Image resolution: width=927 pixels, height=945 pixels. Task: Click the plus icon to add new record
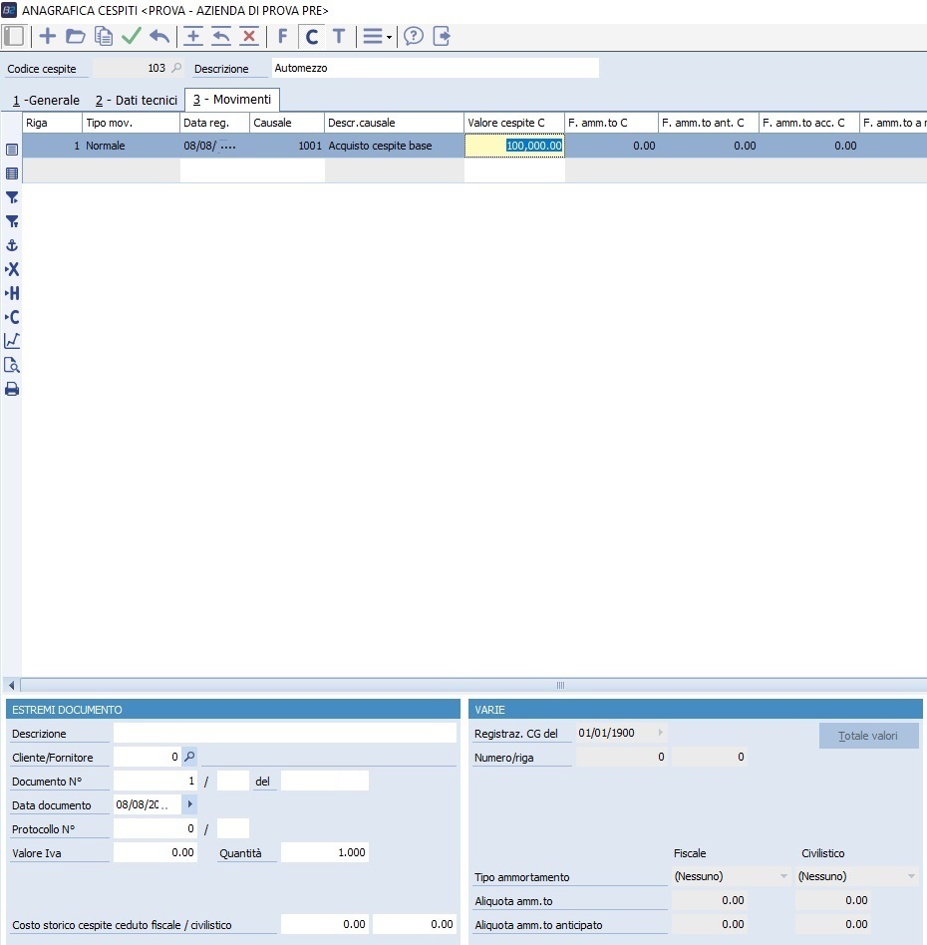click(47, 37)
